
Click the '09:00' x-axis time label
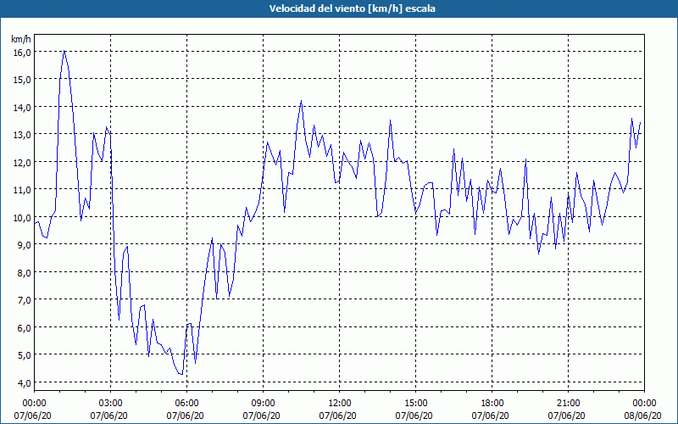[263, 404]
